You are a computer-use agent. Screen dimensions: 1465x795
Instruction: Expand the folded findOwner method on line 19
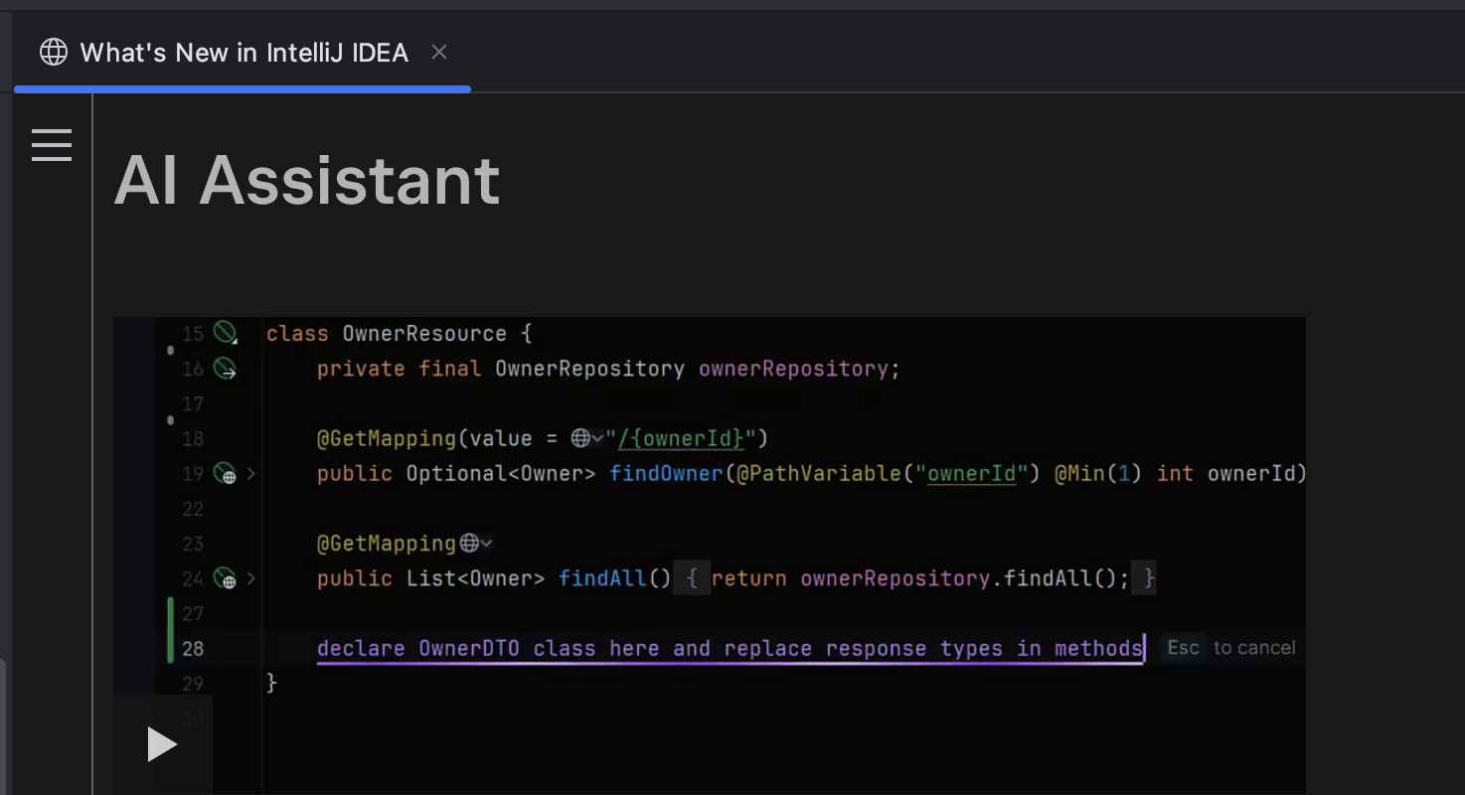pos(251,474)
